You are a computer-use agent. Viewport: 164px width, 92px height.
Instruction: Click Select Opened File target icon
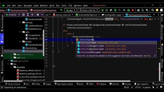23,15
